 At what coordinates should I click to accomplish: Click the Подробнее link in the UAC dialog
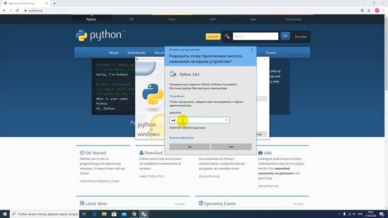176,96
